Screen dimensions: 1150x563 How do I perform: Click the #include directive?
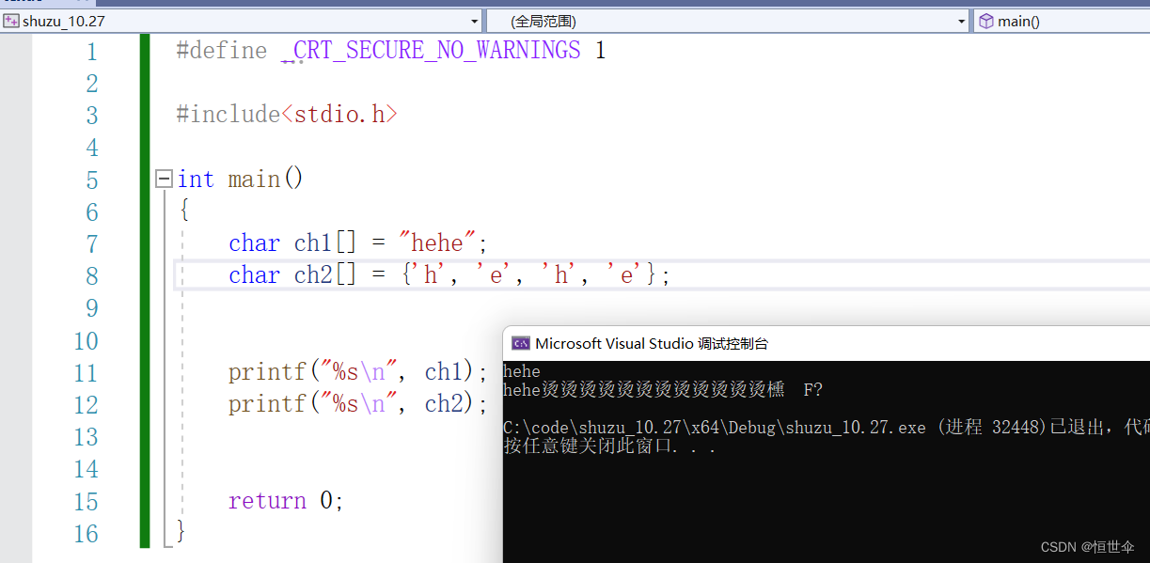tap(228, 115)
